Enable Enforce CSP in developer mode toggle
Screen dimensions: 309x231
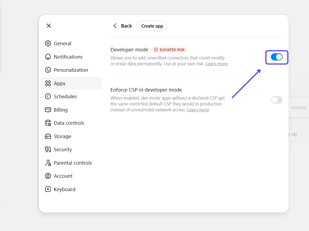click(277, 100)
